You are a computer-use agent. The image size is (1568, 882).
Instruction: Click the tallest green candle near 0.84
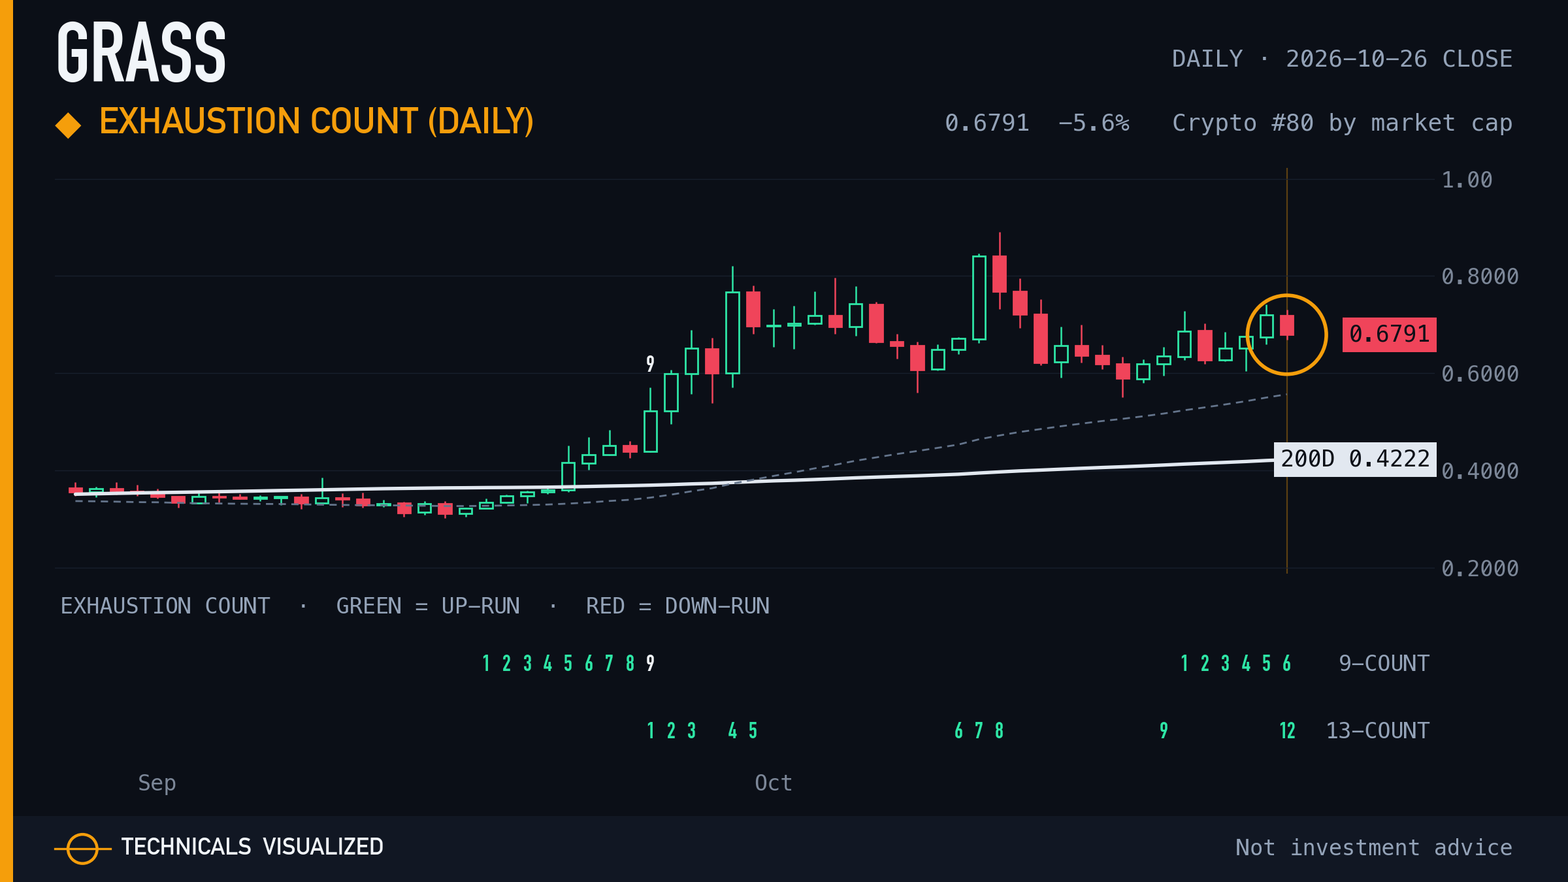979,298
